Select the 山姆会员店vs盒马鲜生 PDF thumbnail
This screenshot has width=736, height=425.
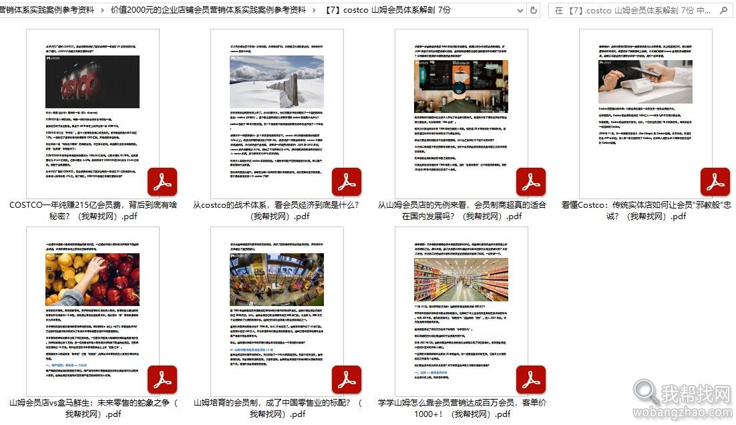[93, 312]
